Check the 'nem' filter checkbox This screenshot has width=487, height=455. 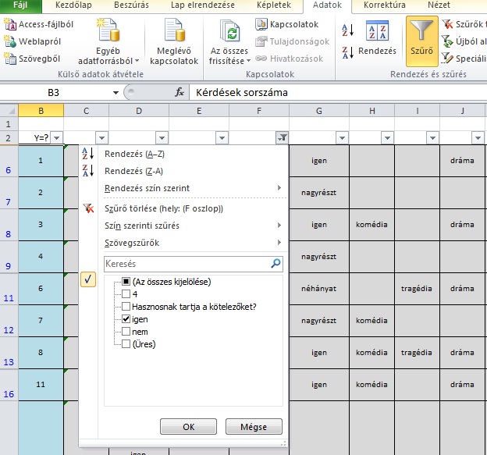(x=126, y=332)
